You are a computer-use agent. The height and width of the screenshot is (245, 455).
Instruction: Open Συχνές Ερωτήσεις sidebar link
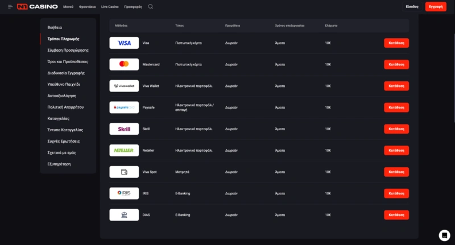tap(64, 141)
